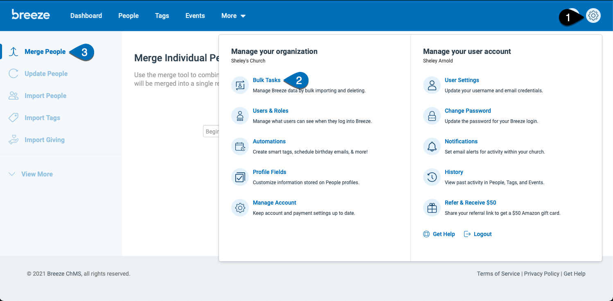Click the Import People icon in sidebar
This screenshot has height=301, width=613.
click(x=14, y=96)
